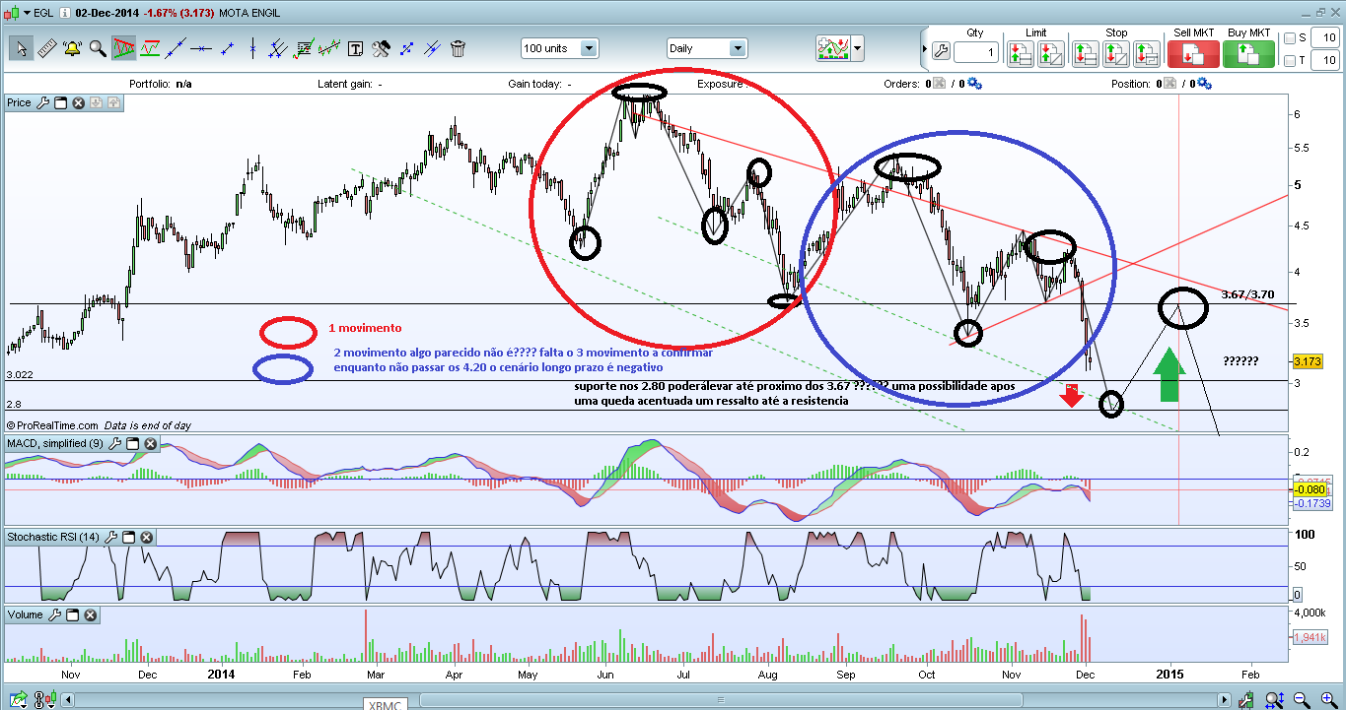Click the XBMC taskbar tooltip label
The image size is (1346, 710).
[x=386, y=705]
